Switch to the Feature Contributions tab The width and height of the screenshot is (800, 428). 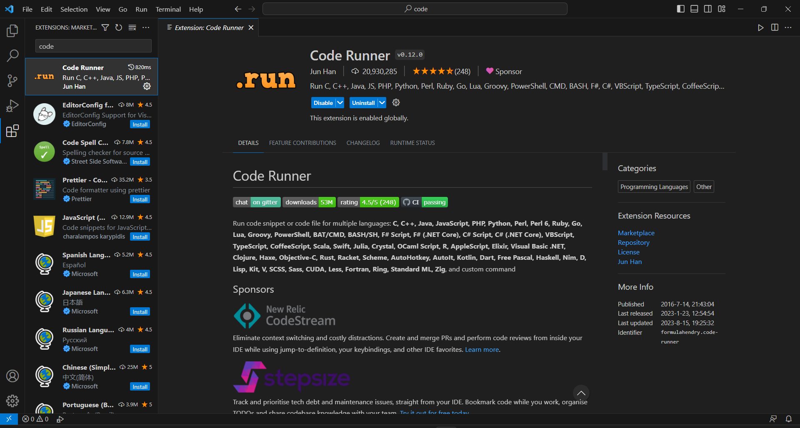302,143
